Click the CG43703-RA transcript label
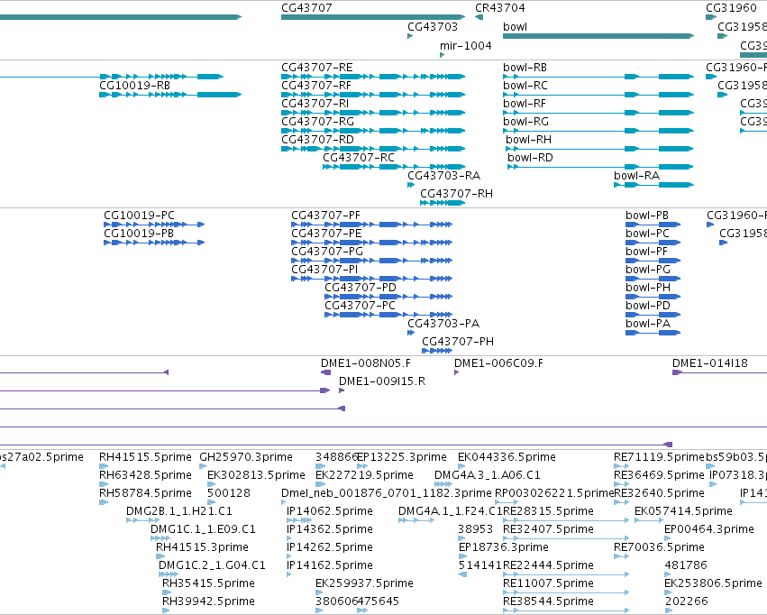767x615 pixels. [444, 176]
